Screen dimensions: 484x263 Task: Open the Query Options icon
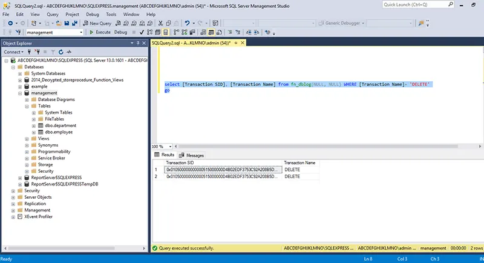point(158,32)
